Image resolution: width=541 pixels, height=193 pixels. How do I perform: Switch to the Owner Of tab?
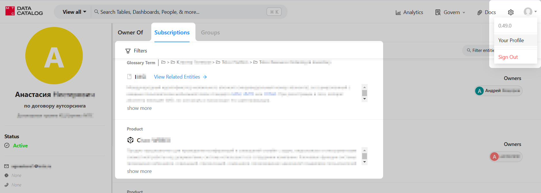[130, 33]
